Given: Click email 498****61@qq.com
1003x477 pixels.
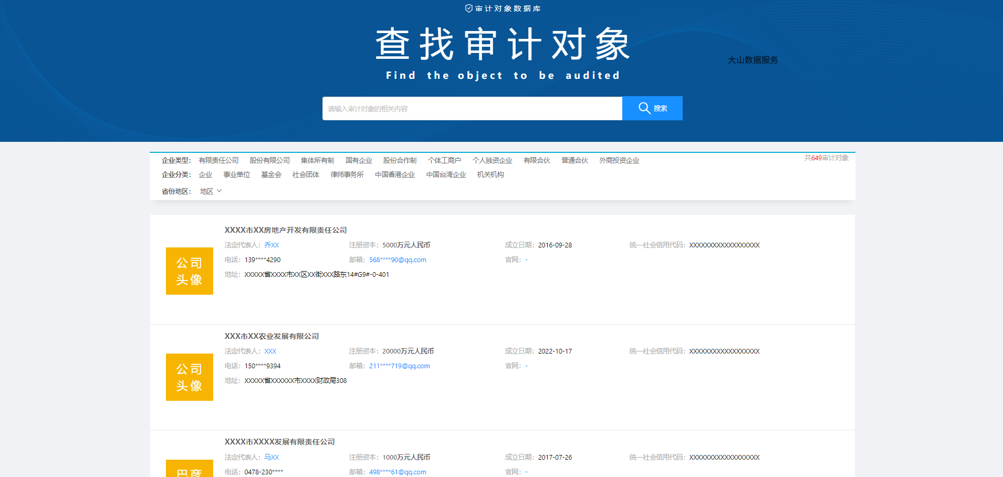Looking at the screenshot, I should coord(398,472).
